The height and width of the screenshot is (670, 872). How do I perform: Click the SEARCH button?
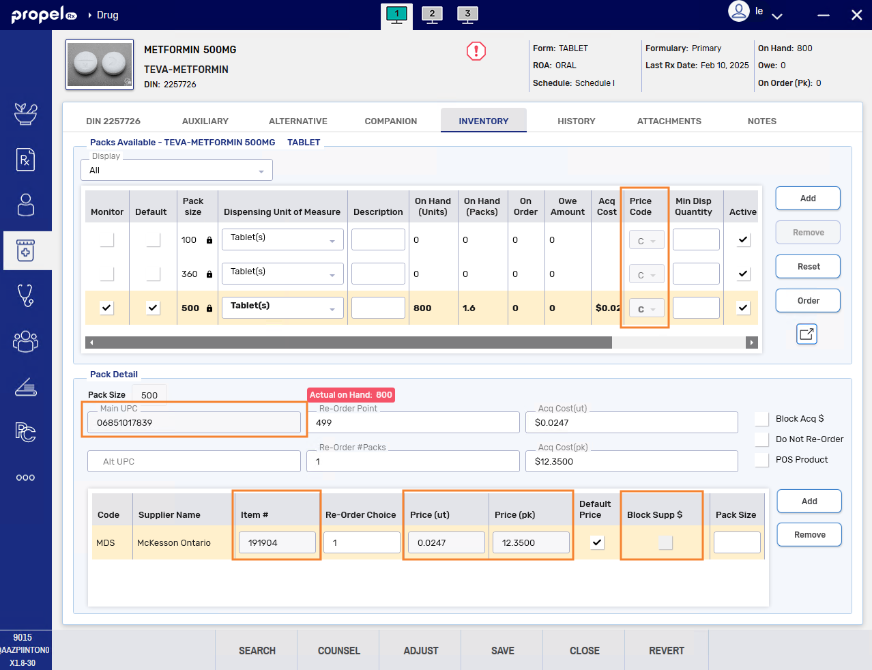pyautogui.click(x=257, y=650)
